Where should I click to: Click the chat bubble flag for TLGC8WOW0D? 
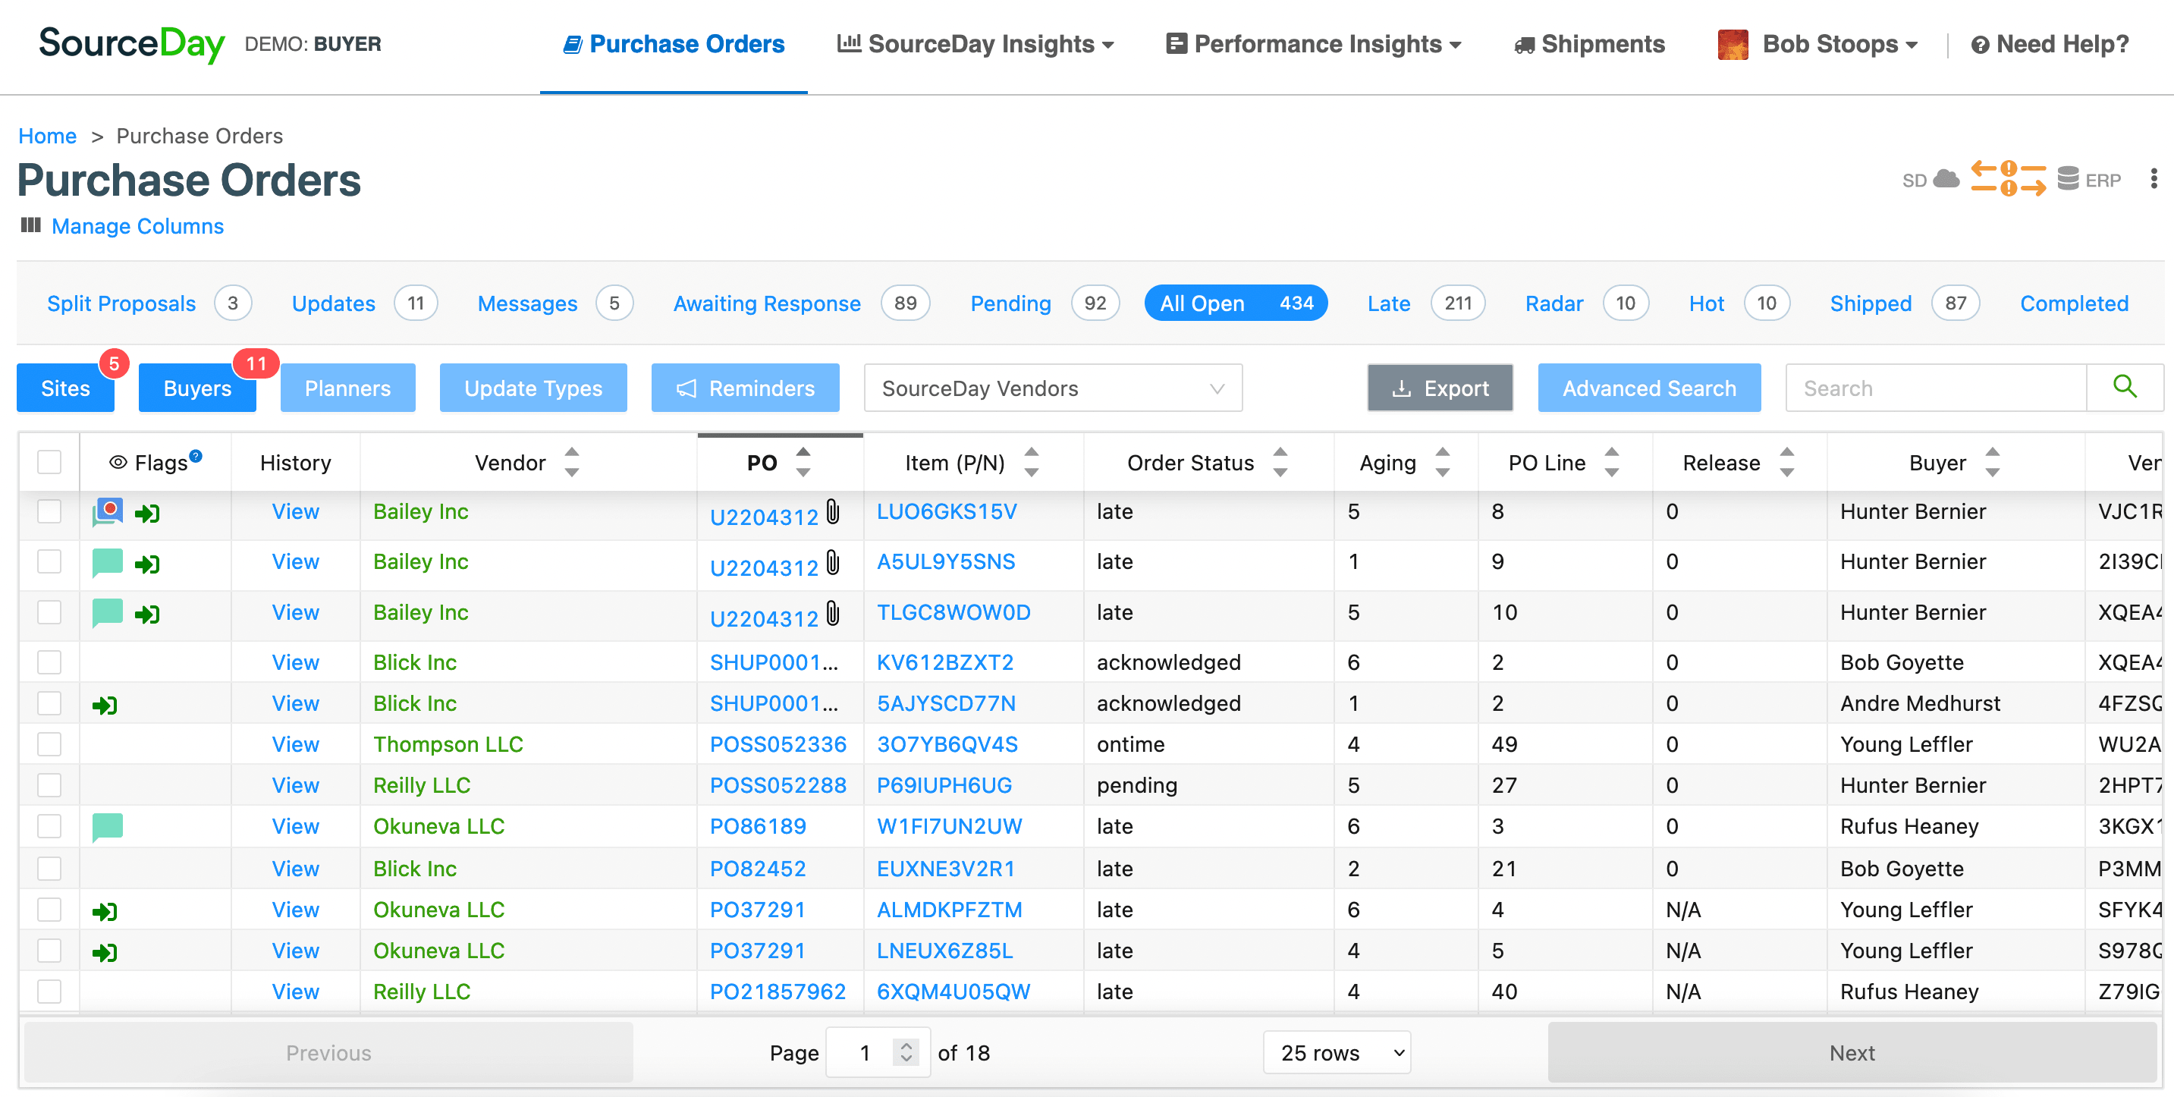[x=108, y=613]
